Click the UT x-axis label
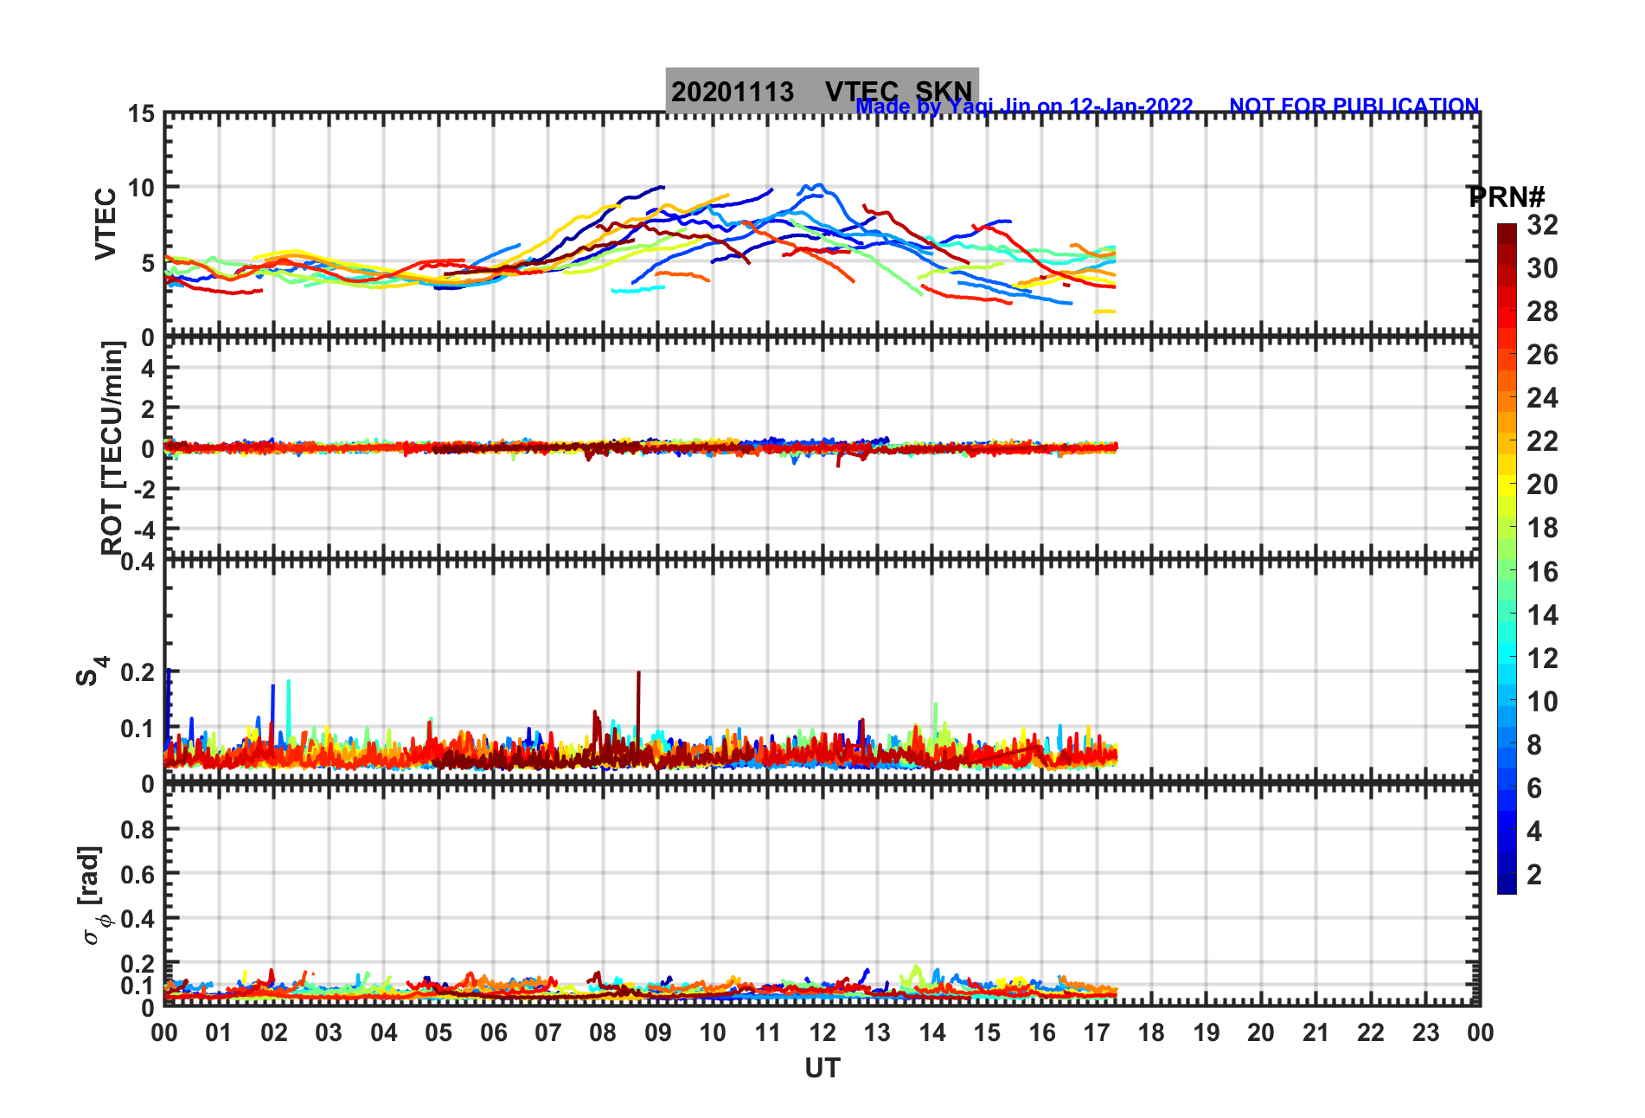This screenshot has height=1118, width=1645. click(822, 1069)
